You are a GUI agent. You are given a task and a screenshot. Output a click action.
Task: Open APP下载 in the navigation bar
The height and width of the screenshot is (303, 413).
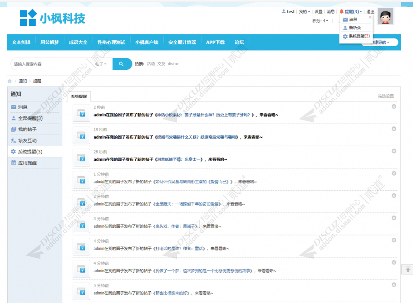click(216, 42)
